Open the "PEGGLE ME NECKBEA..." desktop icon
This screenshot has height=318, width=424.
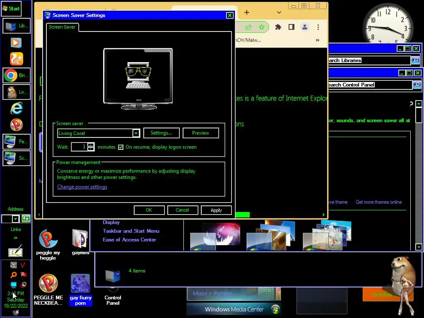click(x=48, y=289)
